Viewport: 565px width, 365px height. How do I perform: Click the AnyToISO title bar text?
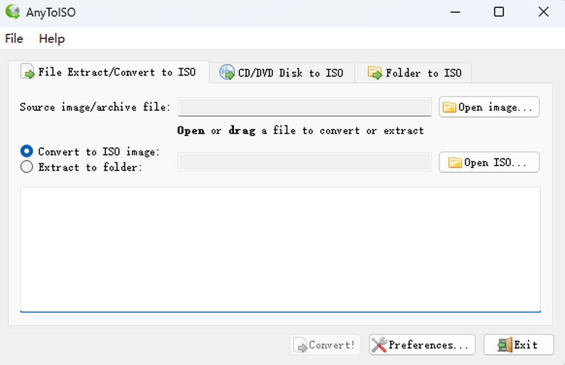(x=51, y=13)
